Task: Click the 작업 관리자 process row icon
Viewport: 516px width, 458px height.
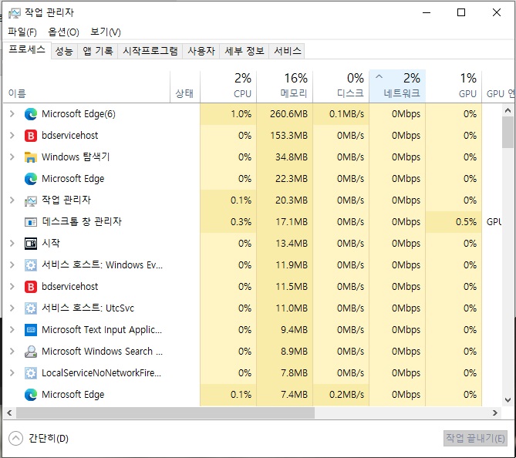Action: tap(31, 200)
